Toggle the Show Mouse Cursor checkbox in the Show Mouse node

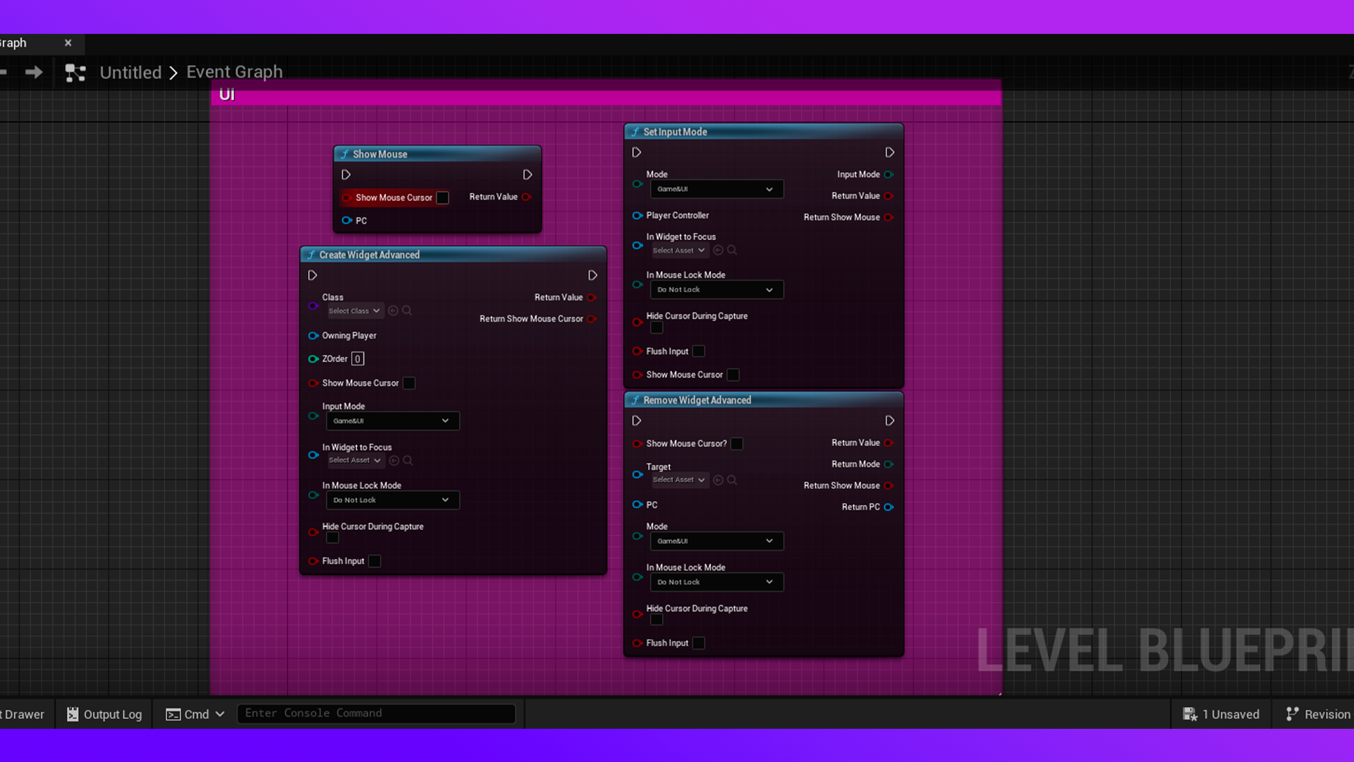coord(443,198)
